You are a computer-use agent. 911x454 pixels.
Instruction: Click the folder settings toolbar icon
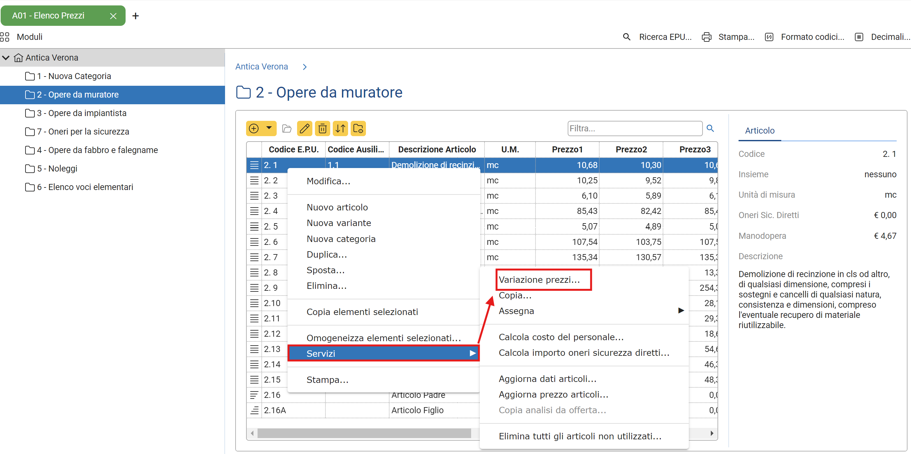click(x=358, y=128)
